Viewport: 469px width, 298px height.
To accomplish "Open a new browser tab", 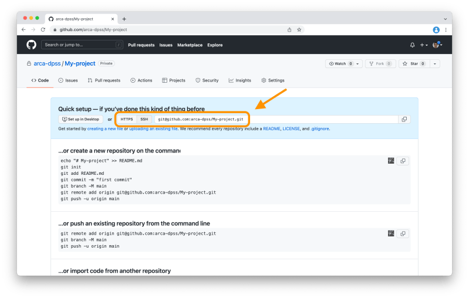I will point(124,19).
